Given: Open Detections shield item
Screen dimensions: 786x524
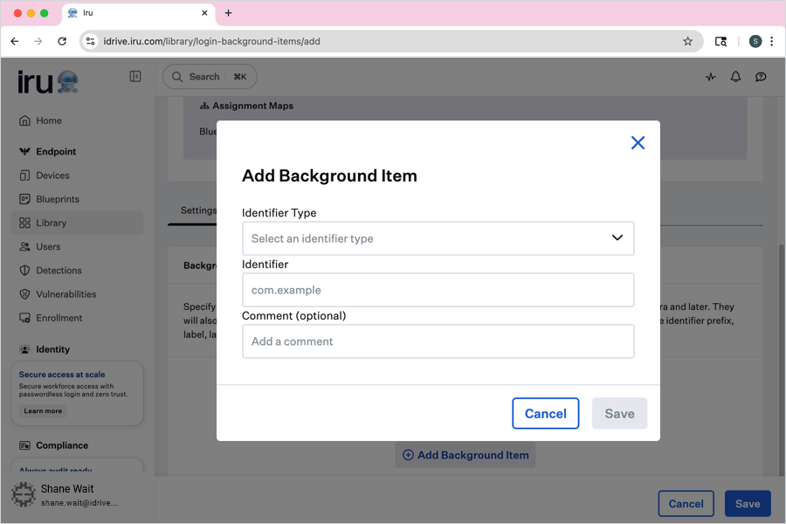Looking at the screenshot, I should coord(59,271).
